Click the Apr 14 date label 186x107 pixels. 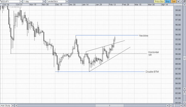click(x=165, y=5)
